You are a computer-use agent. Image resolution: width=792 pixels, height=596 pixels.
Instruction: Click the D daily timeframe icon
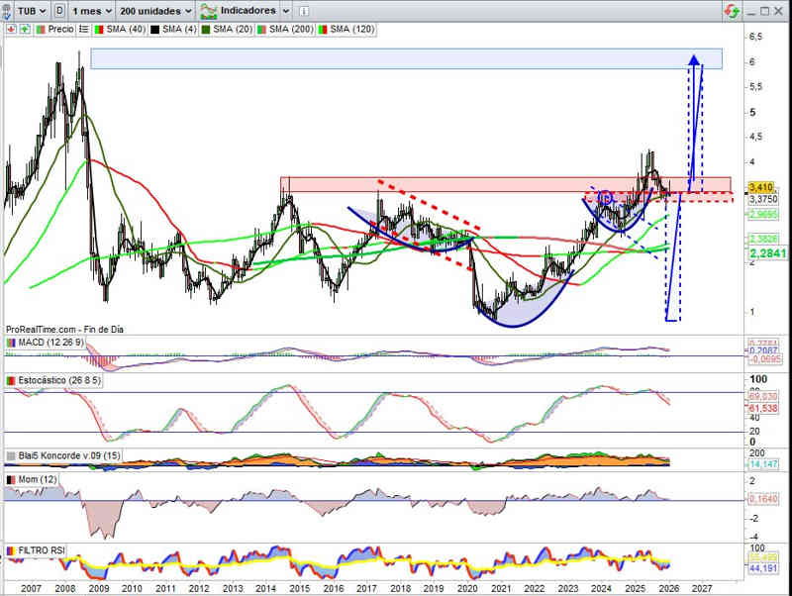[x=61, y=10]
